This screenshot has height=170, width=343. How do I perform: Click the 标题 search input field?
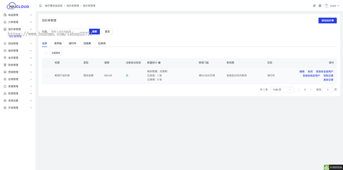point(66,32)
